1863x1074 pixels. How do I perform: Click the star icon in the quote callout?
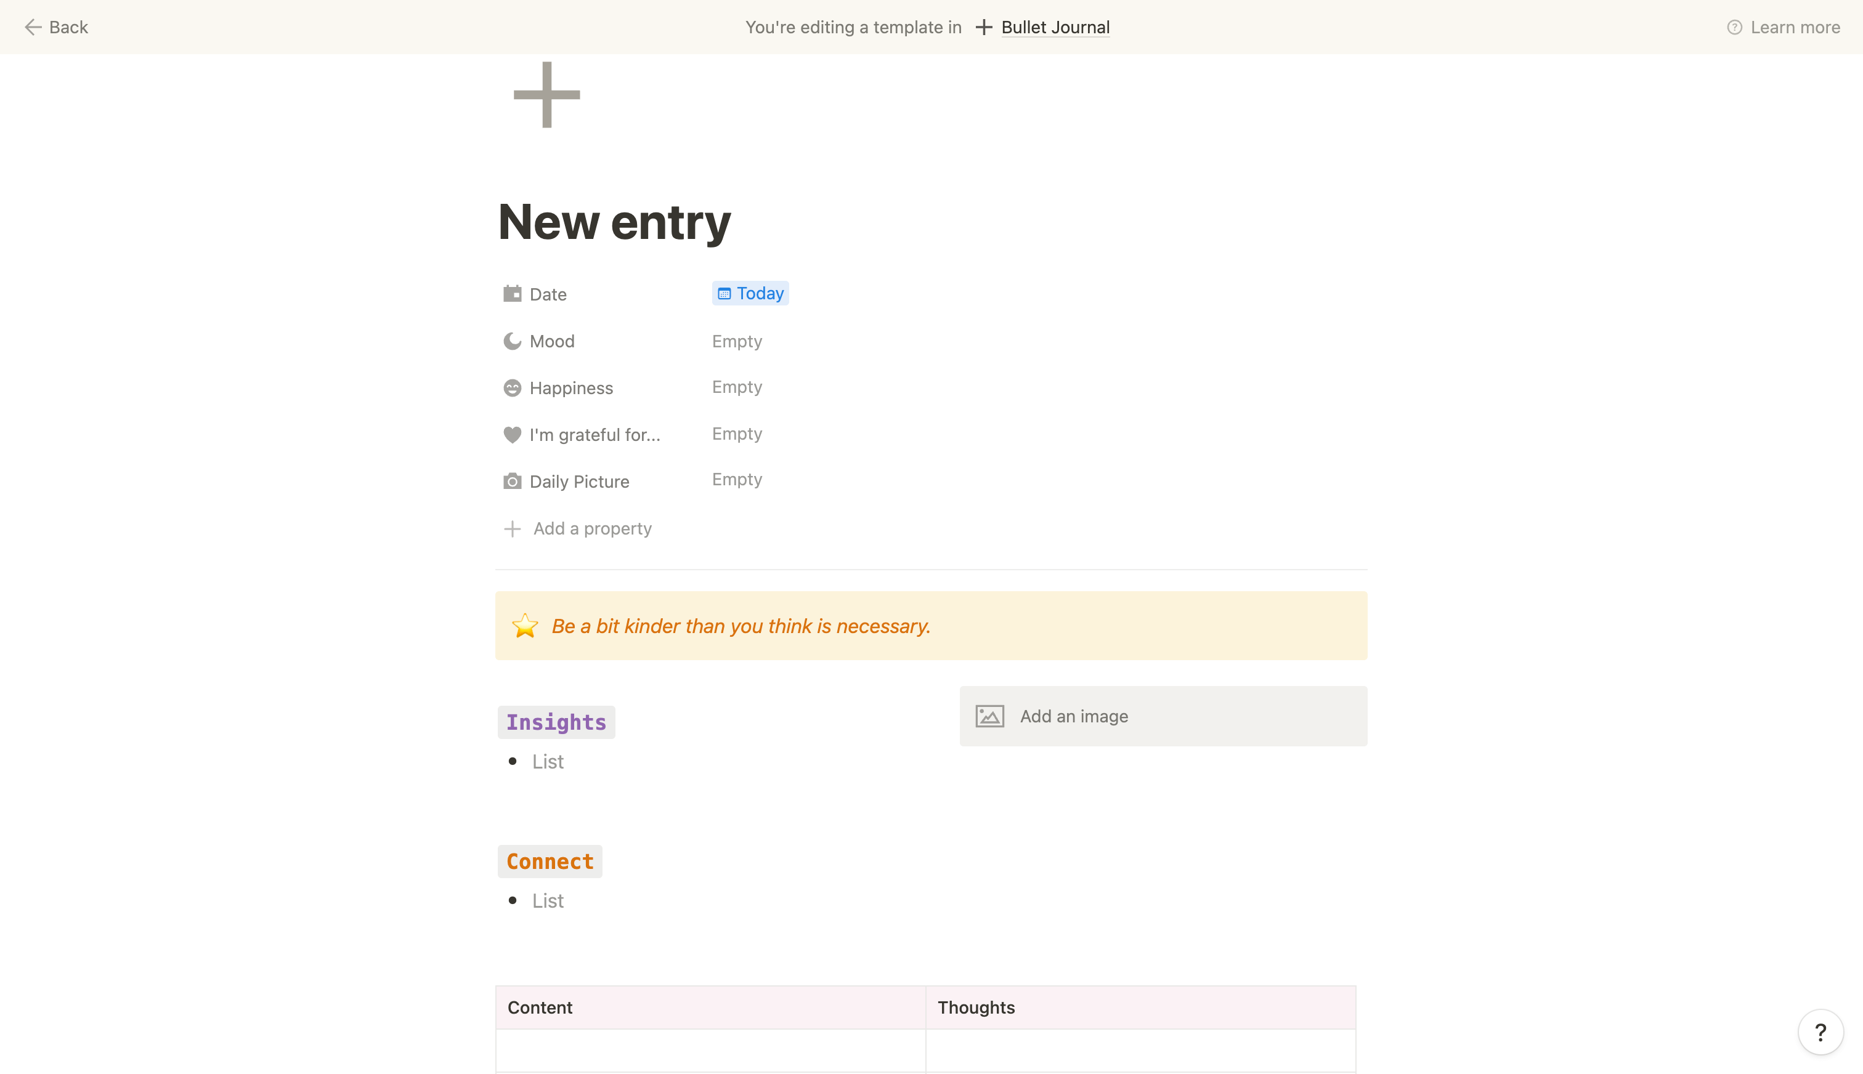525,625
